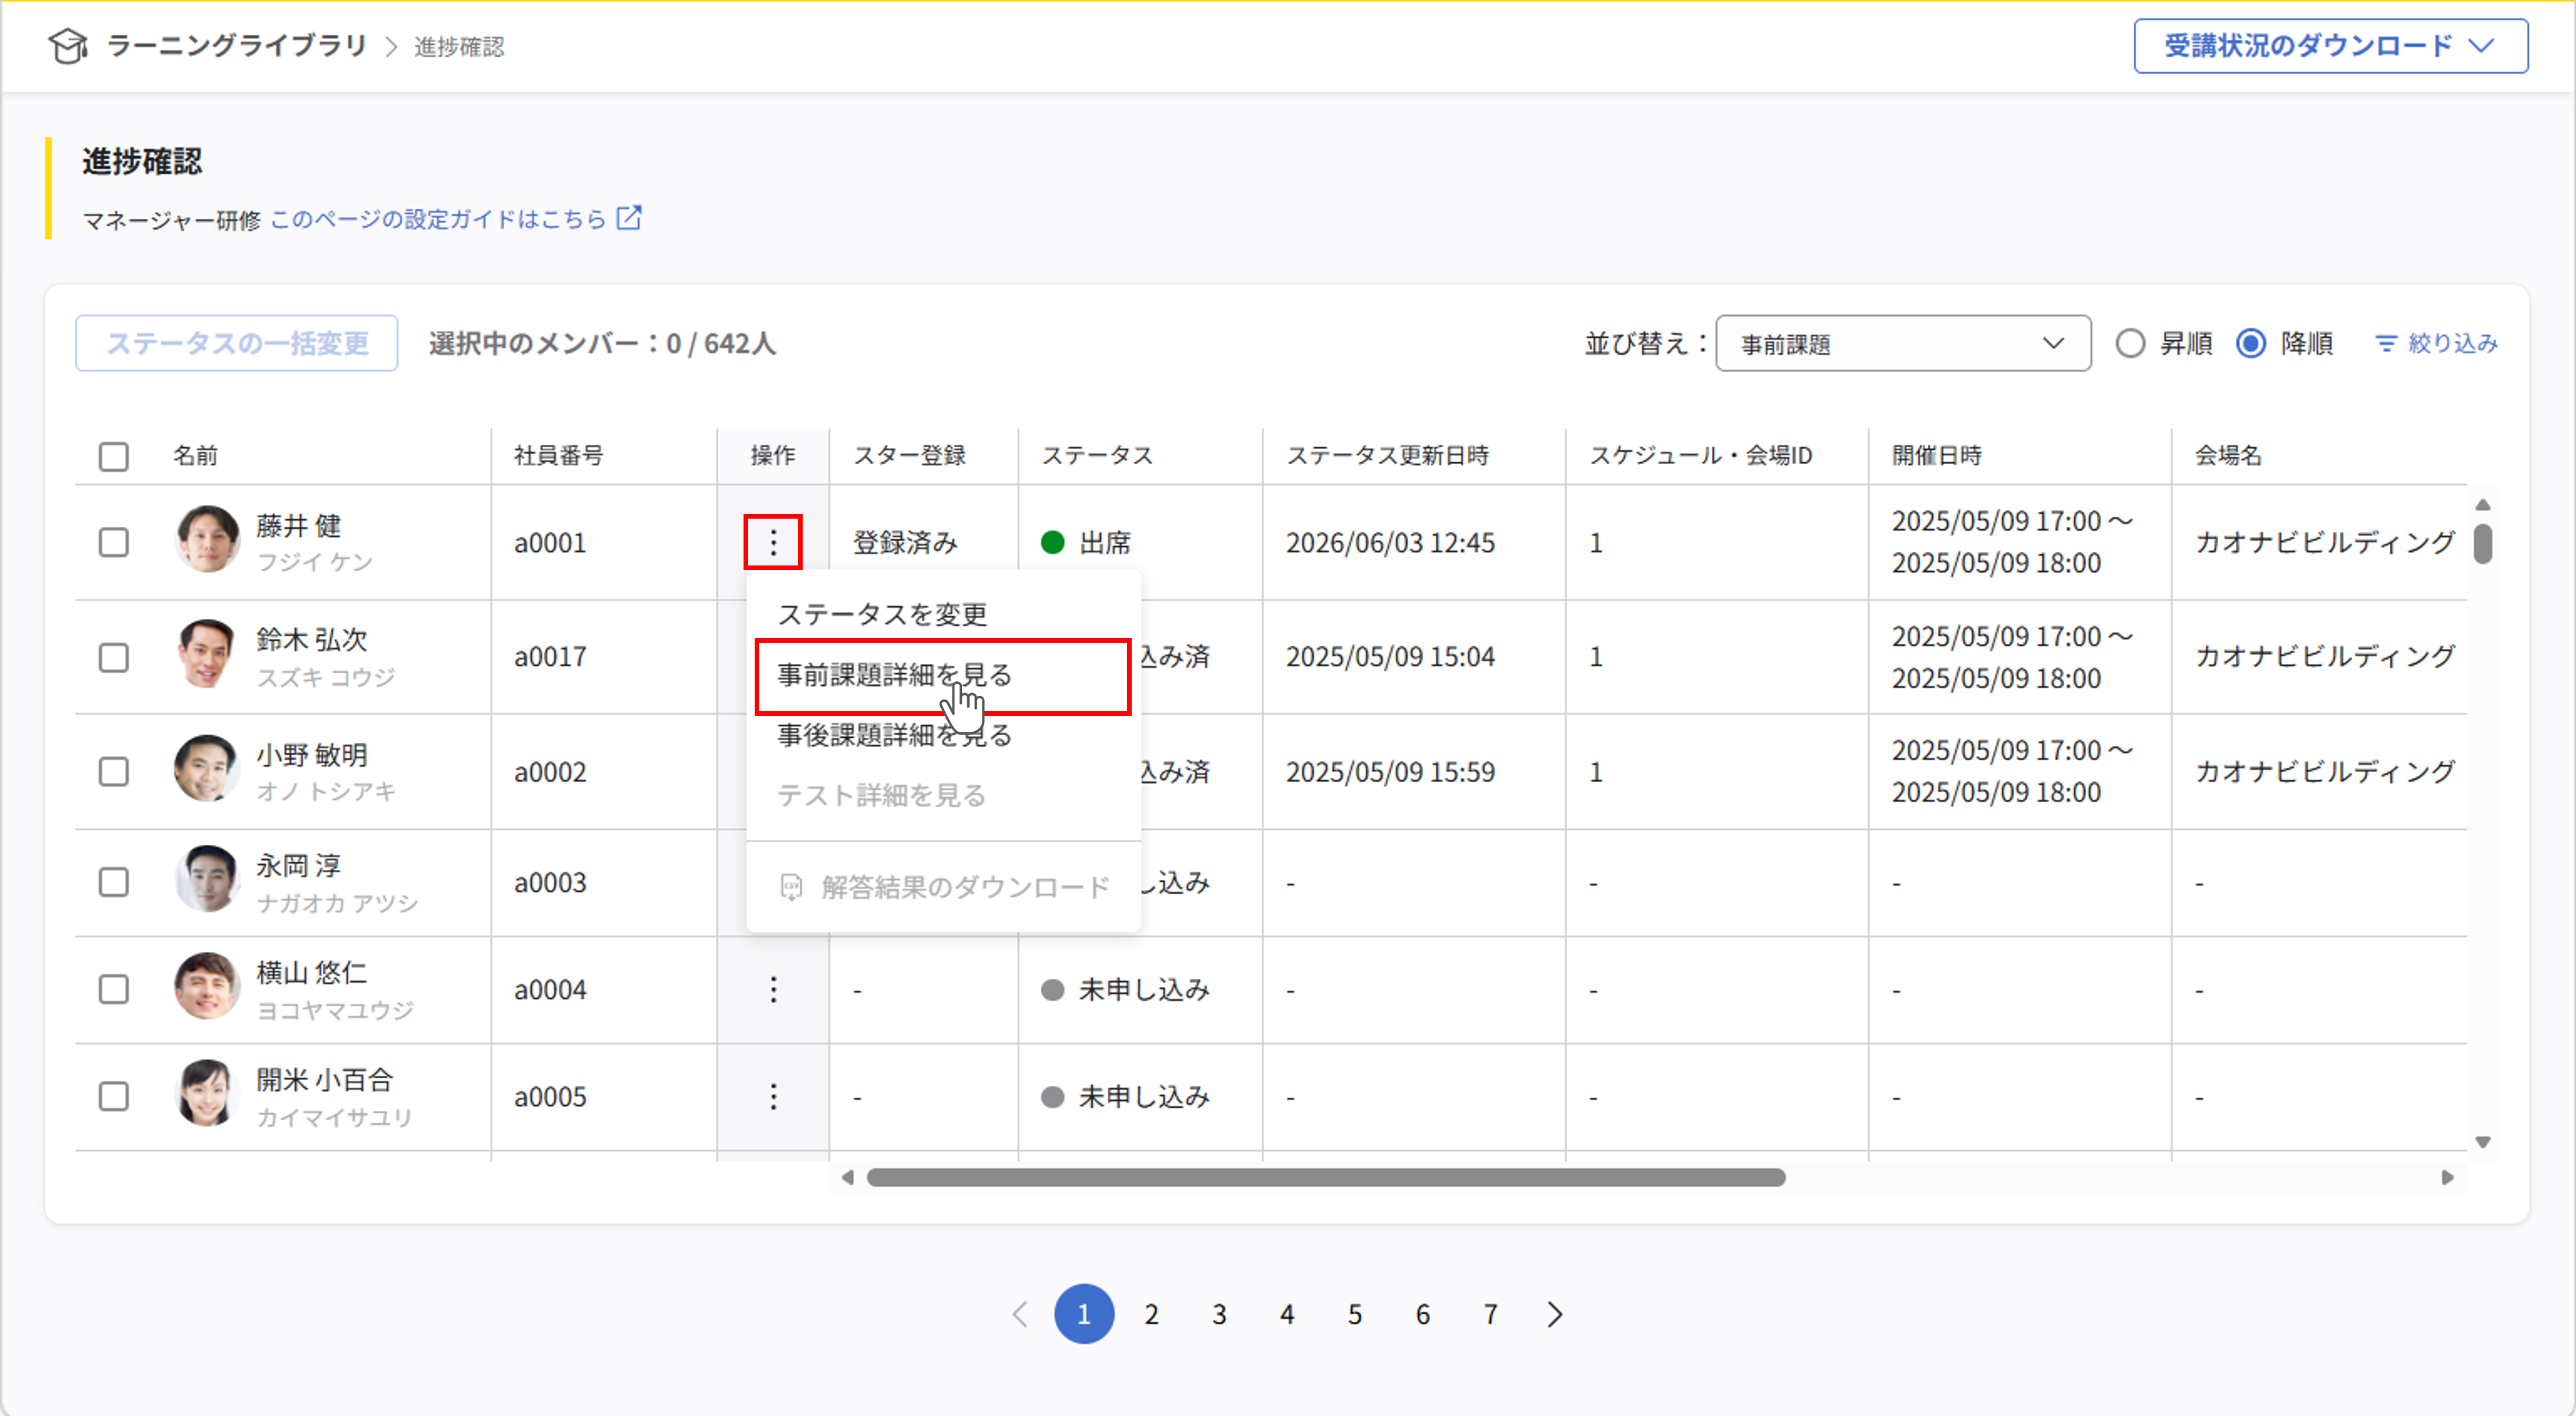Viewport: 2576px width, 1416px height.
Task: Click the graduation cap Learning Library icon
Action: click(x=68, y=46)
